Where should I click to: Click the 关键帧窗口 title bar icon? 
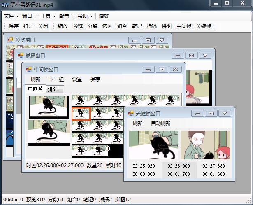tap(131, 113)
